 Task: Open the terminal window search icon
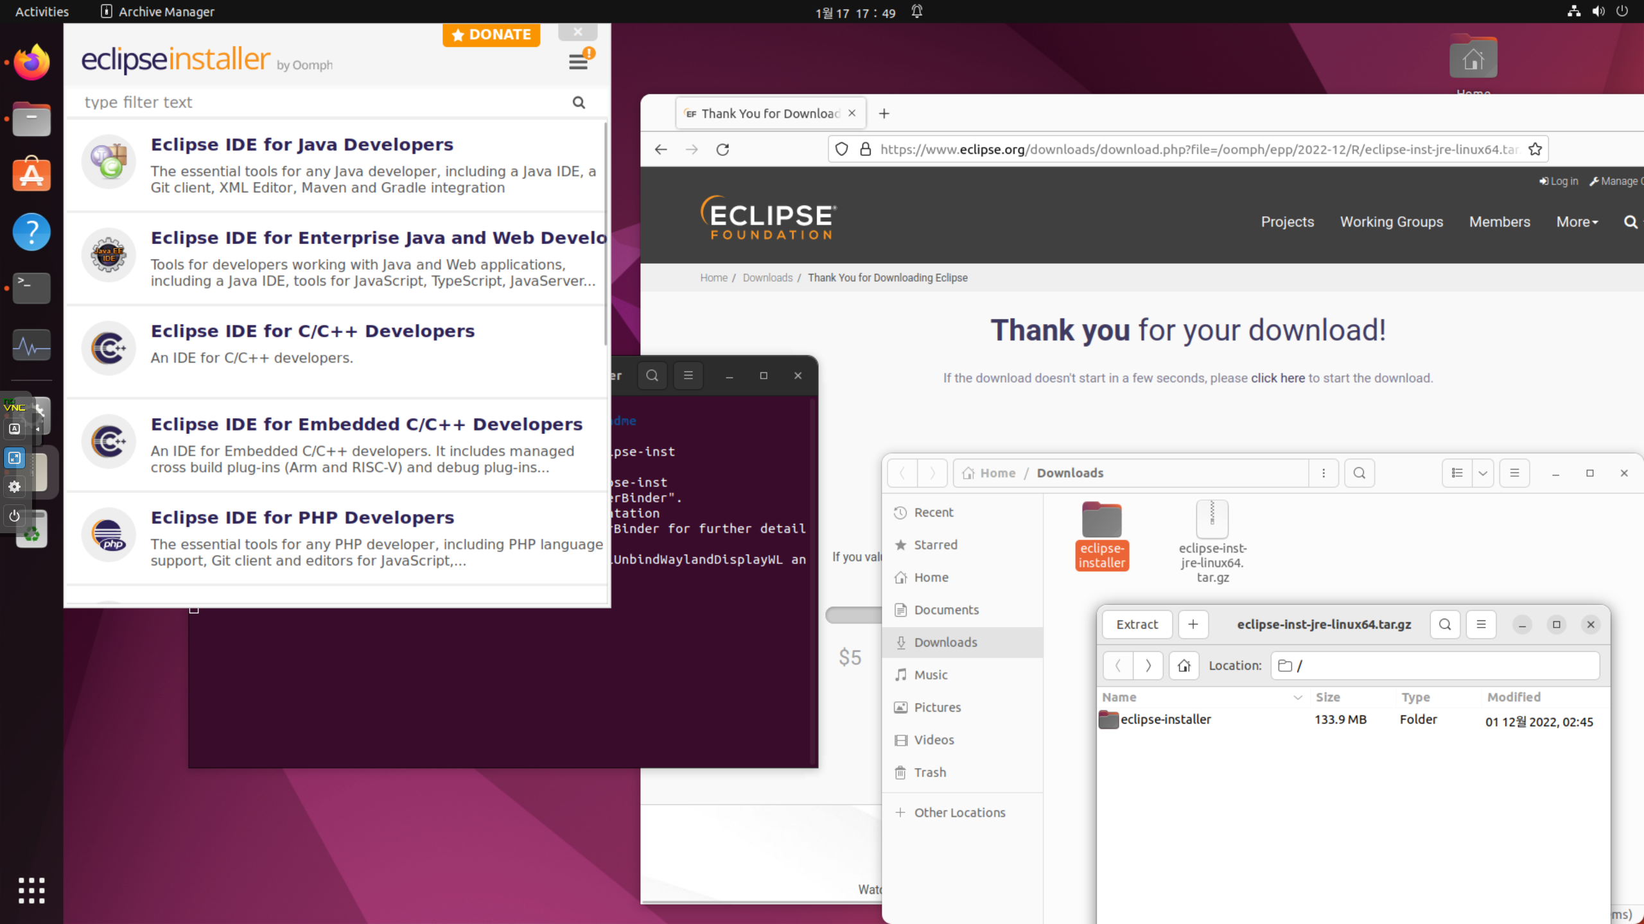click(x=652, y=376)
